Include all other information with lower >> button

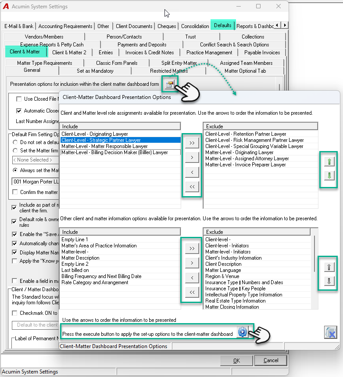tap(192, 248)
